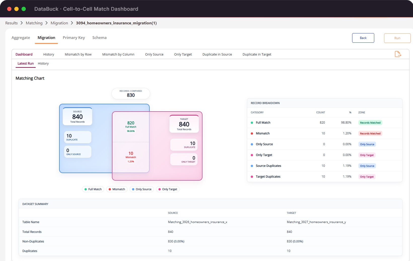Go to Results breadcrumb

(12, 23)
